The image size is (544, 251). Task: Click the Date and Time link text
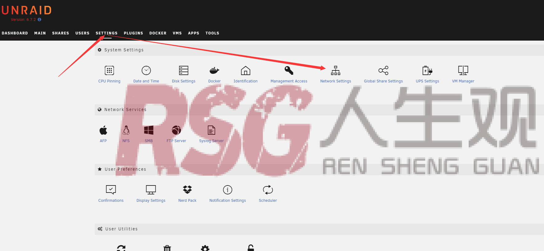[x=146, y=81]
